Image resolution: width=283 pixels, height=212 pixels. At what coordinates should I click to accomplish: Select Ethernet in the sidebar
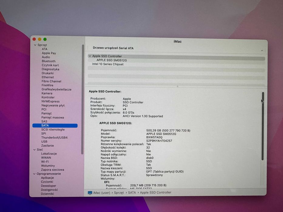[x=48, y=77]
